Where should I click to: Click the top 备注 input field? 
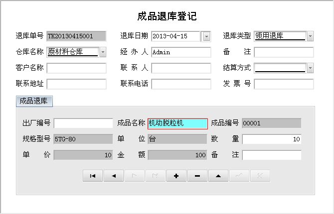(284, 52)
